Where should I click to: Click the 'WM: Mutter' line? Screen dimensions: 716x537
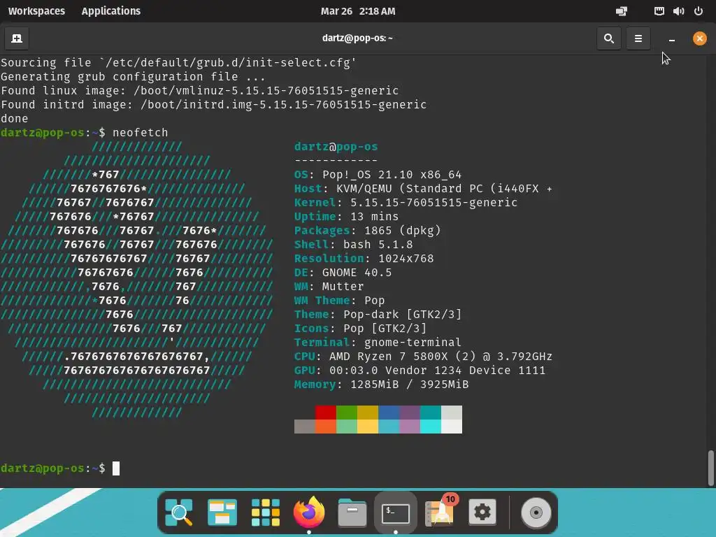coord(329,286)
